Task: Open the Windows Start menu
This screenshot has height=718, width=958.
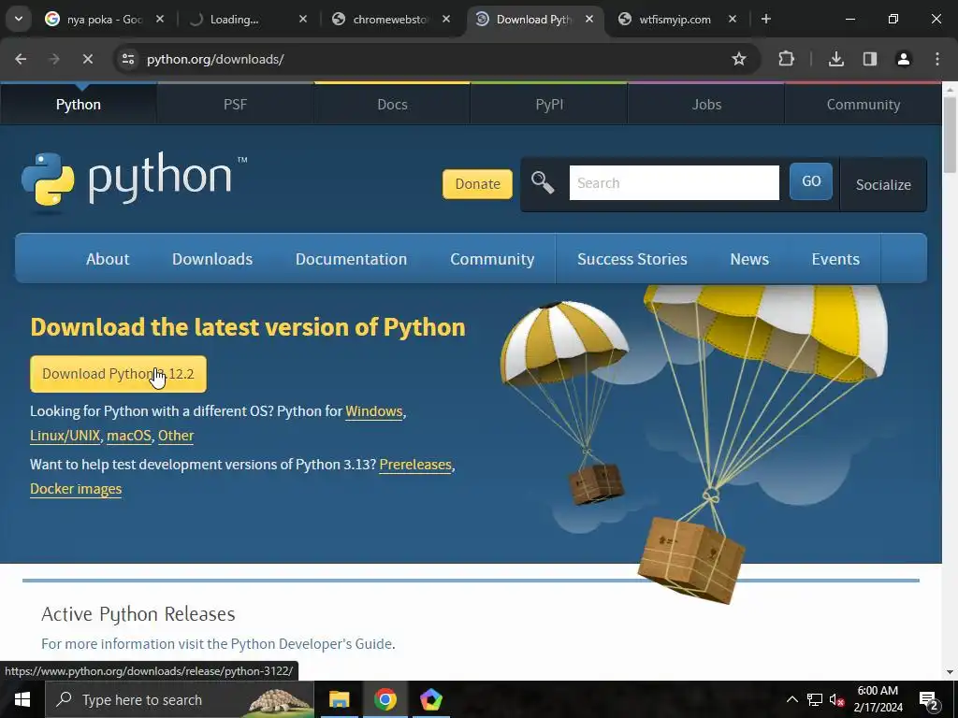Action: pyautogui.click(x=22, y=699)
